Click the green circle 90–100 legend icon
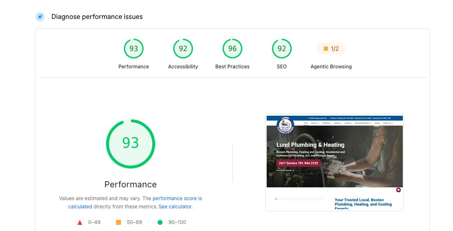This screenshot has height=231, width=453. point(160,222)
